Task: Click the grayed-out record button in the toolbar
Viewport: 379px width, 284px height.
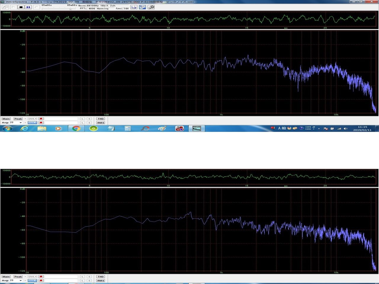Action: pyautogui.click(x=36, y=7)
